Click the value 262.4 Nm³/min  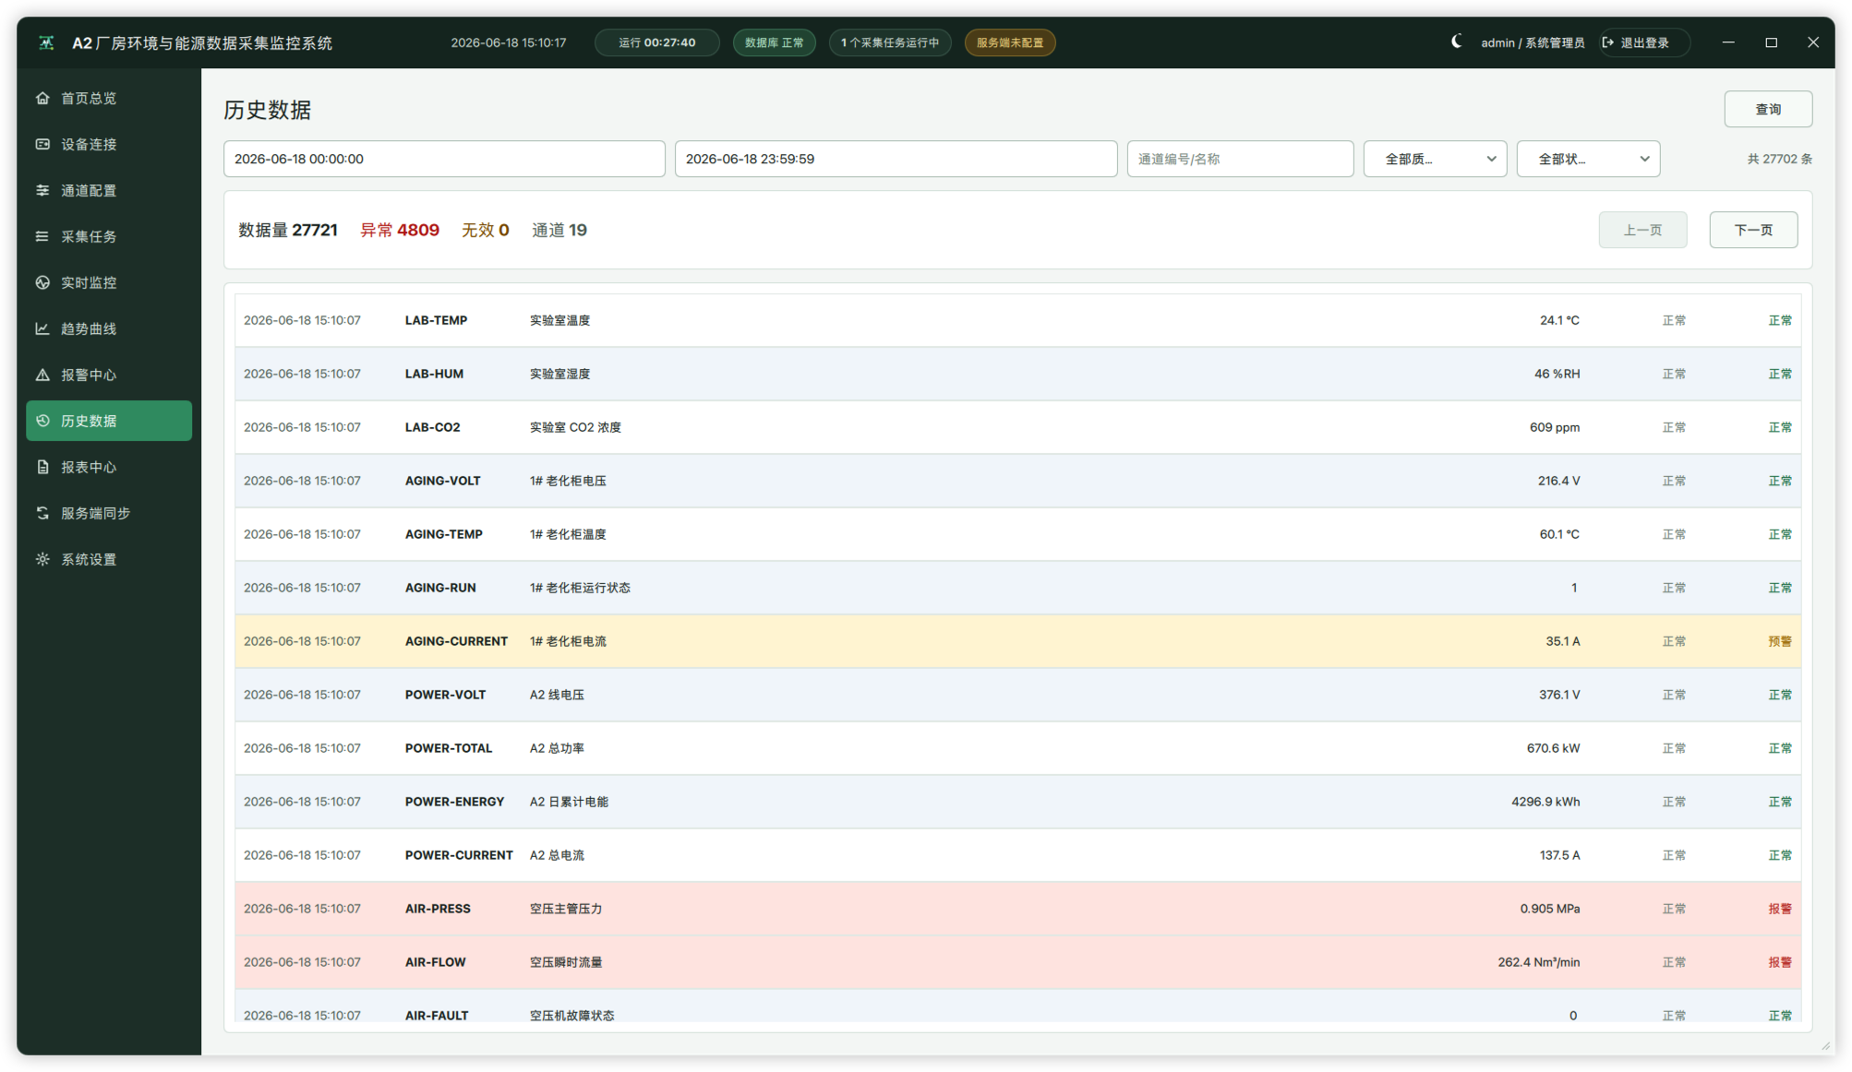(1538, 962)
